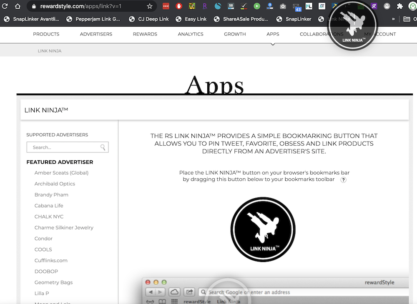Open the purple script R extension icon
Viewport: 417px width, 304px height.
[x=374, y=6]
